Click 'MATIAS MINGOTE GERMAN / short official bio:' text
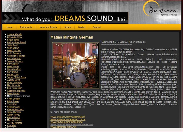 click(124, 42)
